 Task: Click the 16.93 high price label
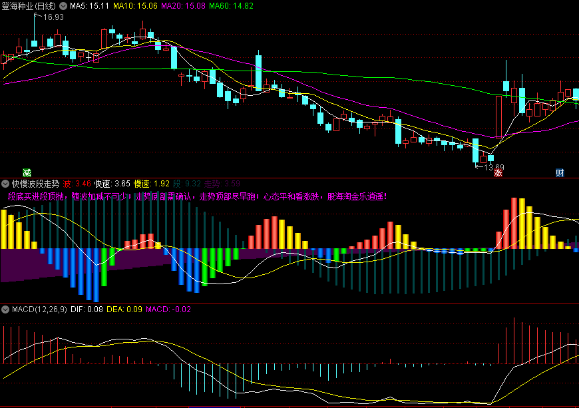click(x=53, y=17)
